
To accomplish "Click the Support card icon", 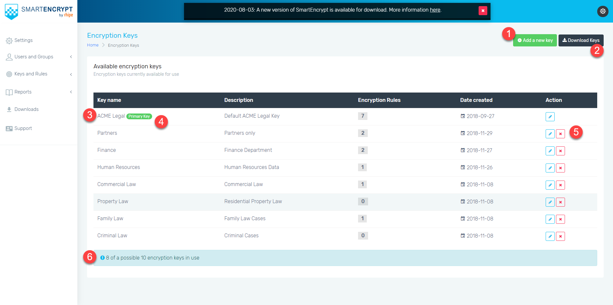I will [9, 128].
